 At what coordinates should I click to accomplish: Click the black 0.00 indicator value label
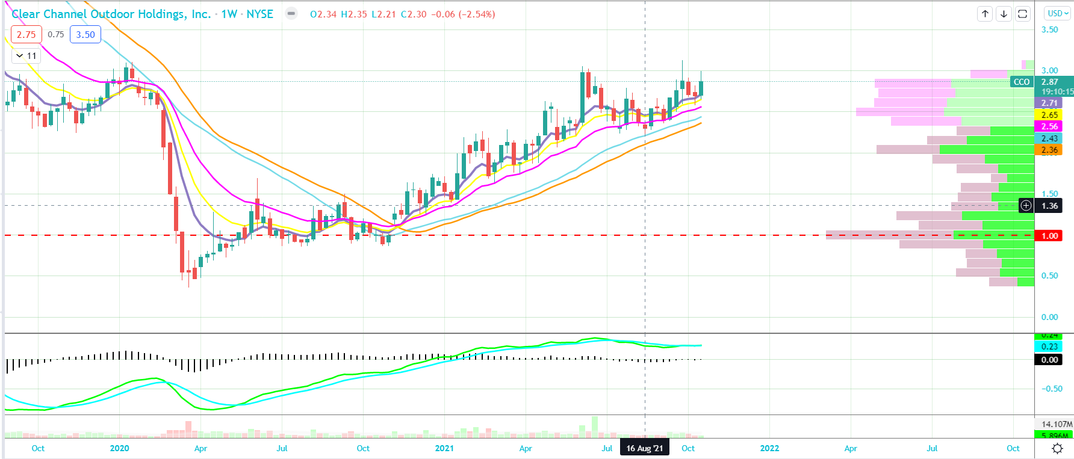click(1049, 360)
